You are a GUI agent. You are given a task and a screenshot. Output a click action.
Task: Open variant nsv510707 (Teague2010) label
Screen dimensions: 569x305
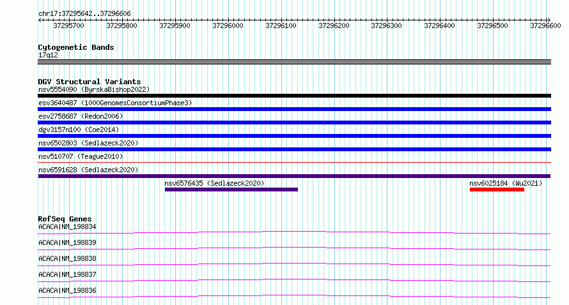[81, 156]
